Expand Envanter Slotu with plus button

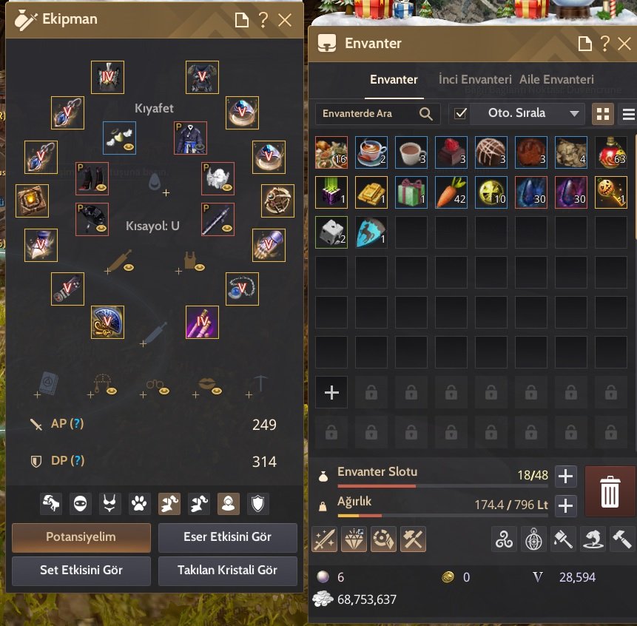click(565, 476)
